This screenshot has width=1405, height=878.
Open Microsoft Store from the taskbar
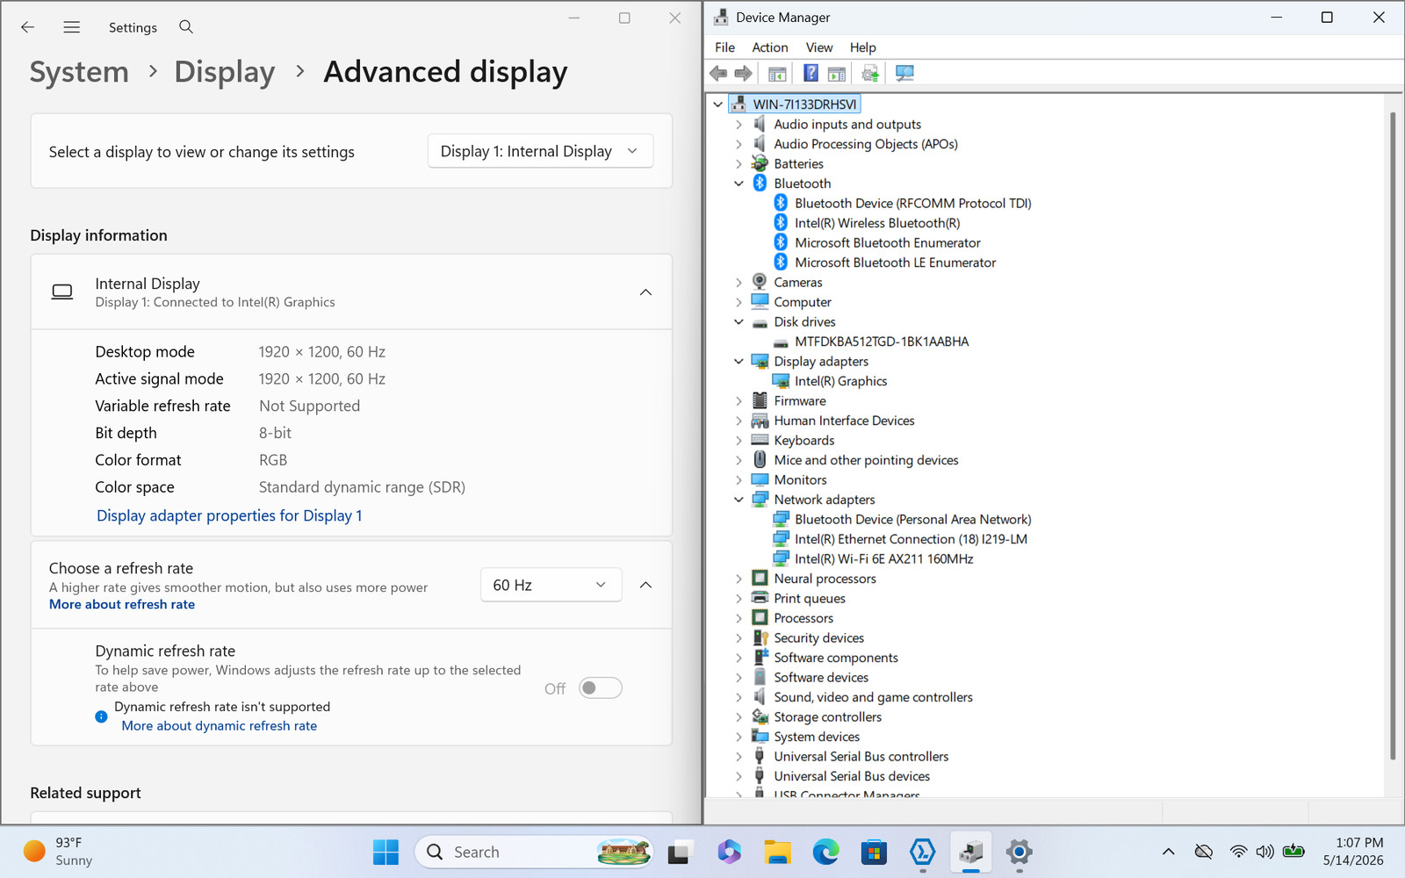[874, 852]
